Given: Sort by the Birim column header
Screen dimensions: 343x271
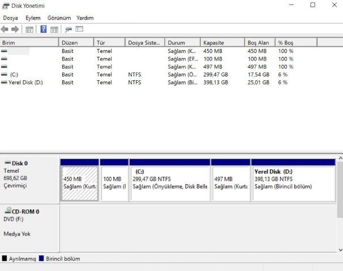Looking at the screenshot, I should point(29,42).
